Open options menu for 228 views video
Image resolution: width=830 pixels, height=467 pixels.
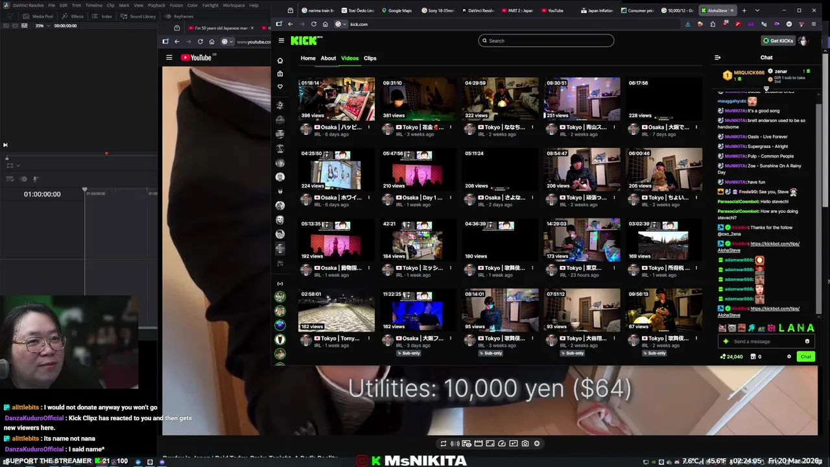(x=695, y=127)
